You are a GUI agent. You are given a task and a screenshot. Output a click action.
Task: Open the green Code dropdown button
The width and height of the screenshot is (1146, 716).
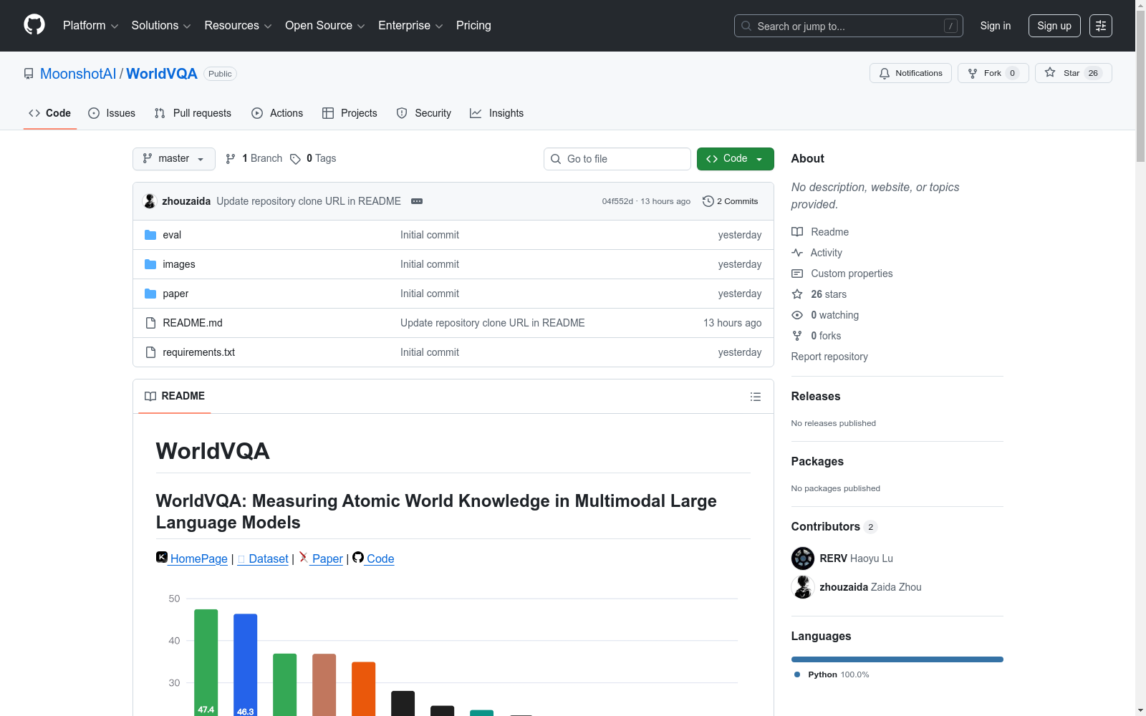coord(735,159)
